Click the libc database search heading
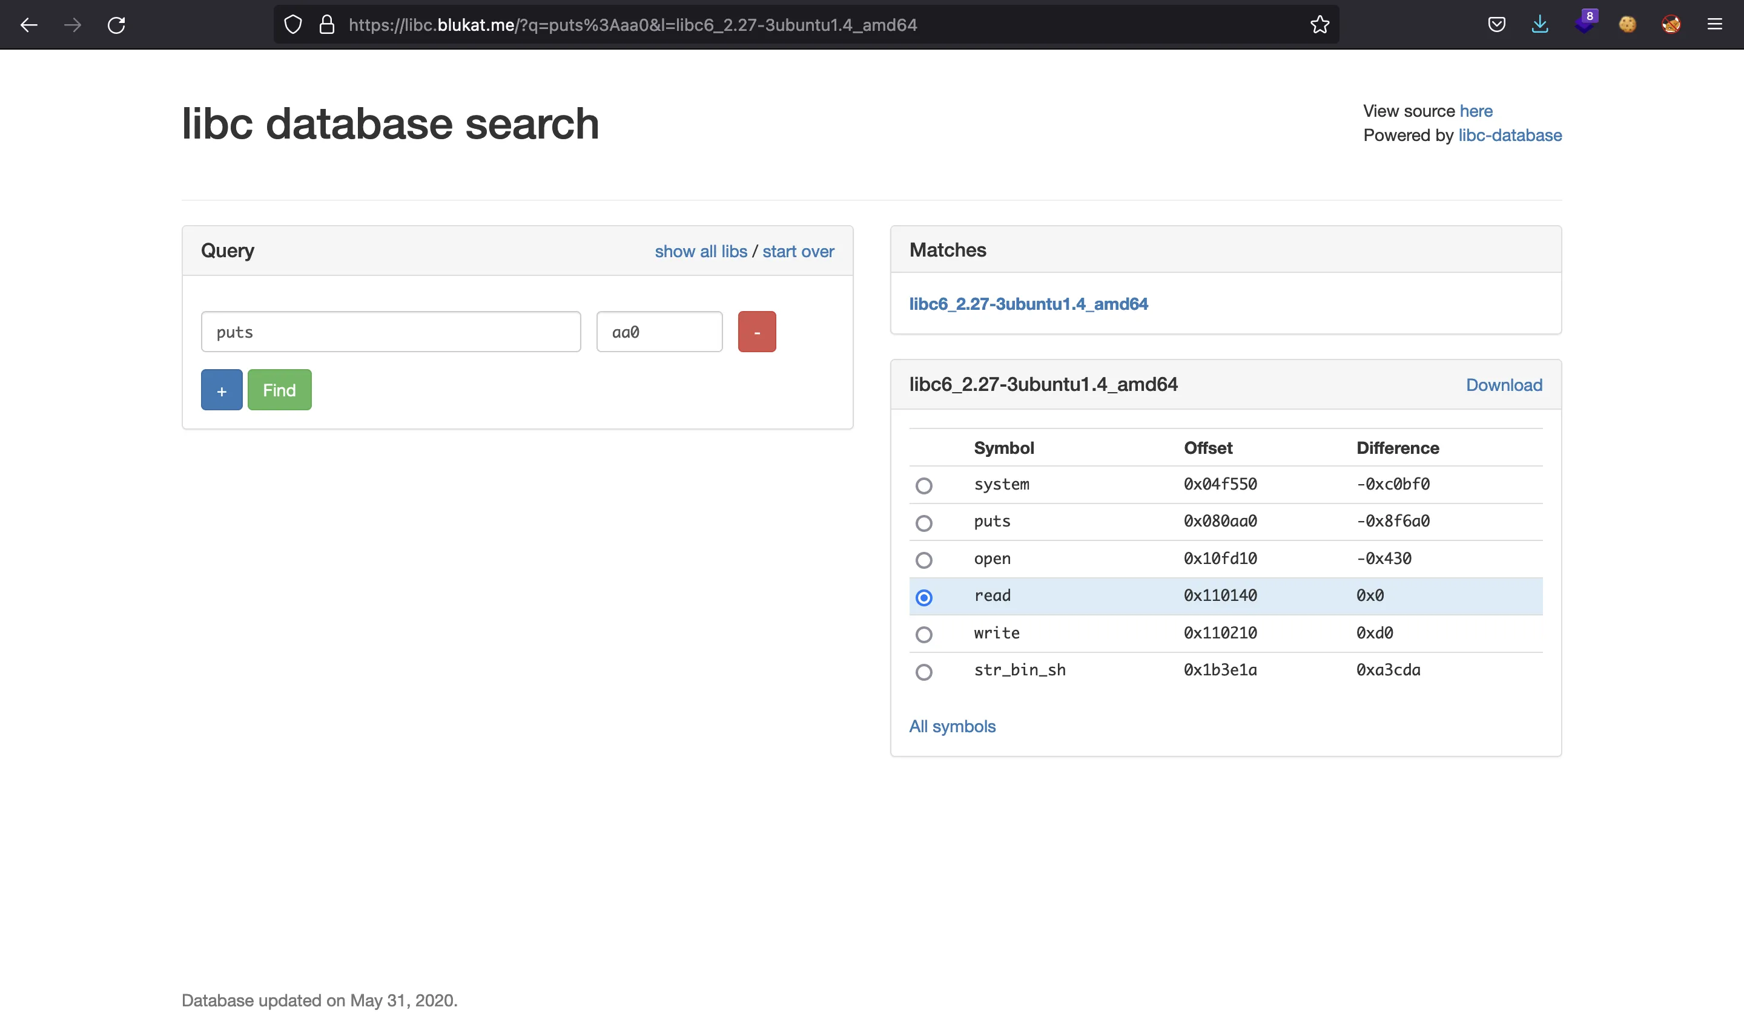The height and width of the screenshot is (1036, 1744). (390, 124)
